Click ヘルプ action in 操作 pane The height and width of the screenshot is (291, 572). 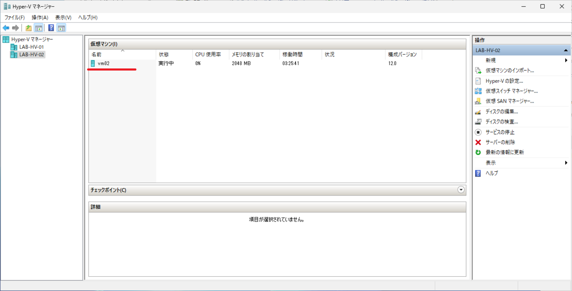(x=491, y=173)
